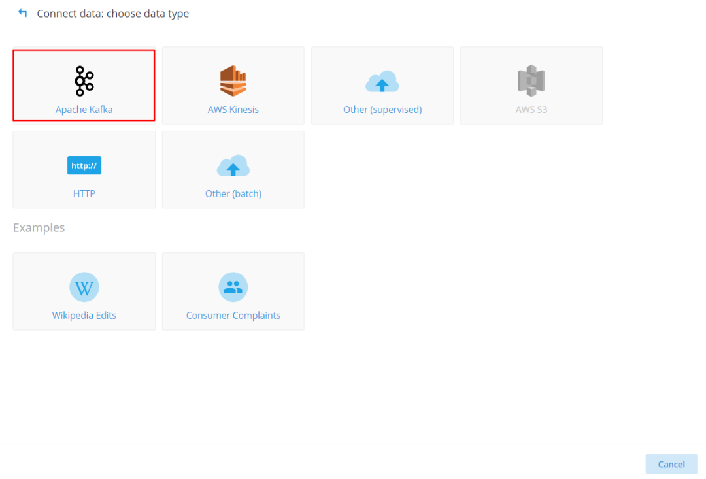This screenshot has height=479, width=706.
Task: Click the Examples section heading
Action: pos(39,227)
